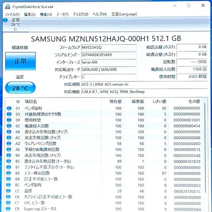Click status dot for ランタイム不良ブロック
The width and height of the screenshot is (212, 212).
pos(9,167)
